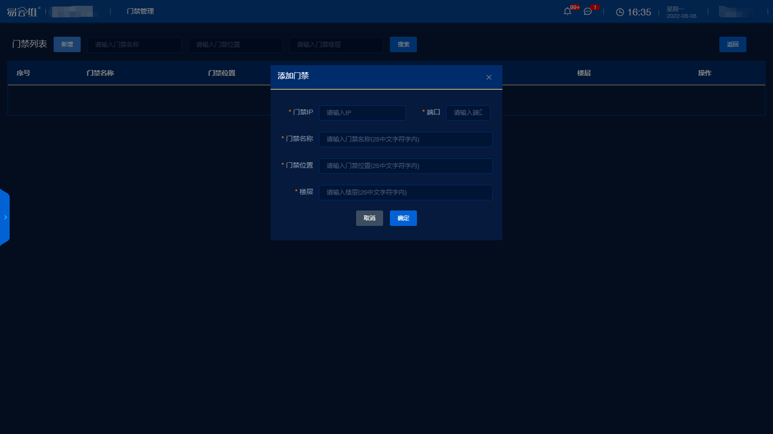Click the clock icon beside 16:35
Screen dimensions: 773x434
click(x=620, y=12)
